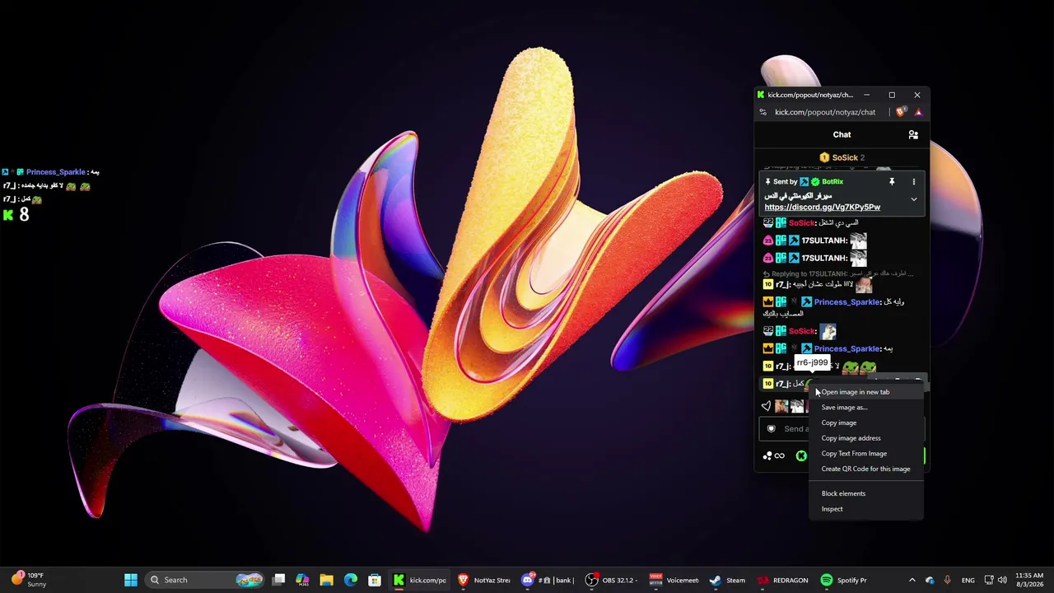This screenshot has height=593, width=1054.
Task: Click the emote in SoSick's second message
Action: click(x=828, y=331)
